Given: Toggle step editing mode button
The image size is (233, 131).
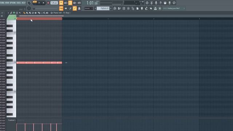Looking at the screenshot, I should (70, 8).
